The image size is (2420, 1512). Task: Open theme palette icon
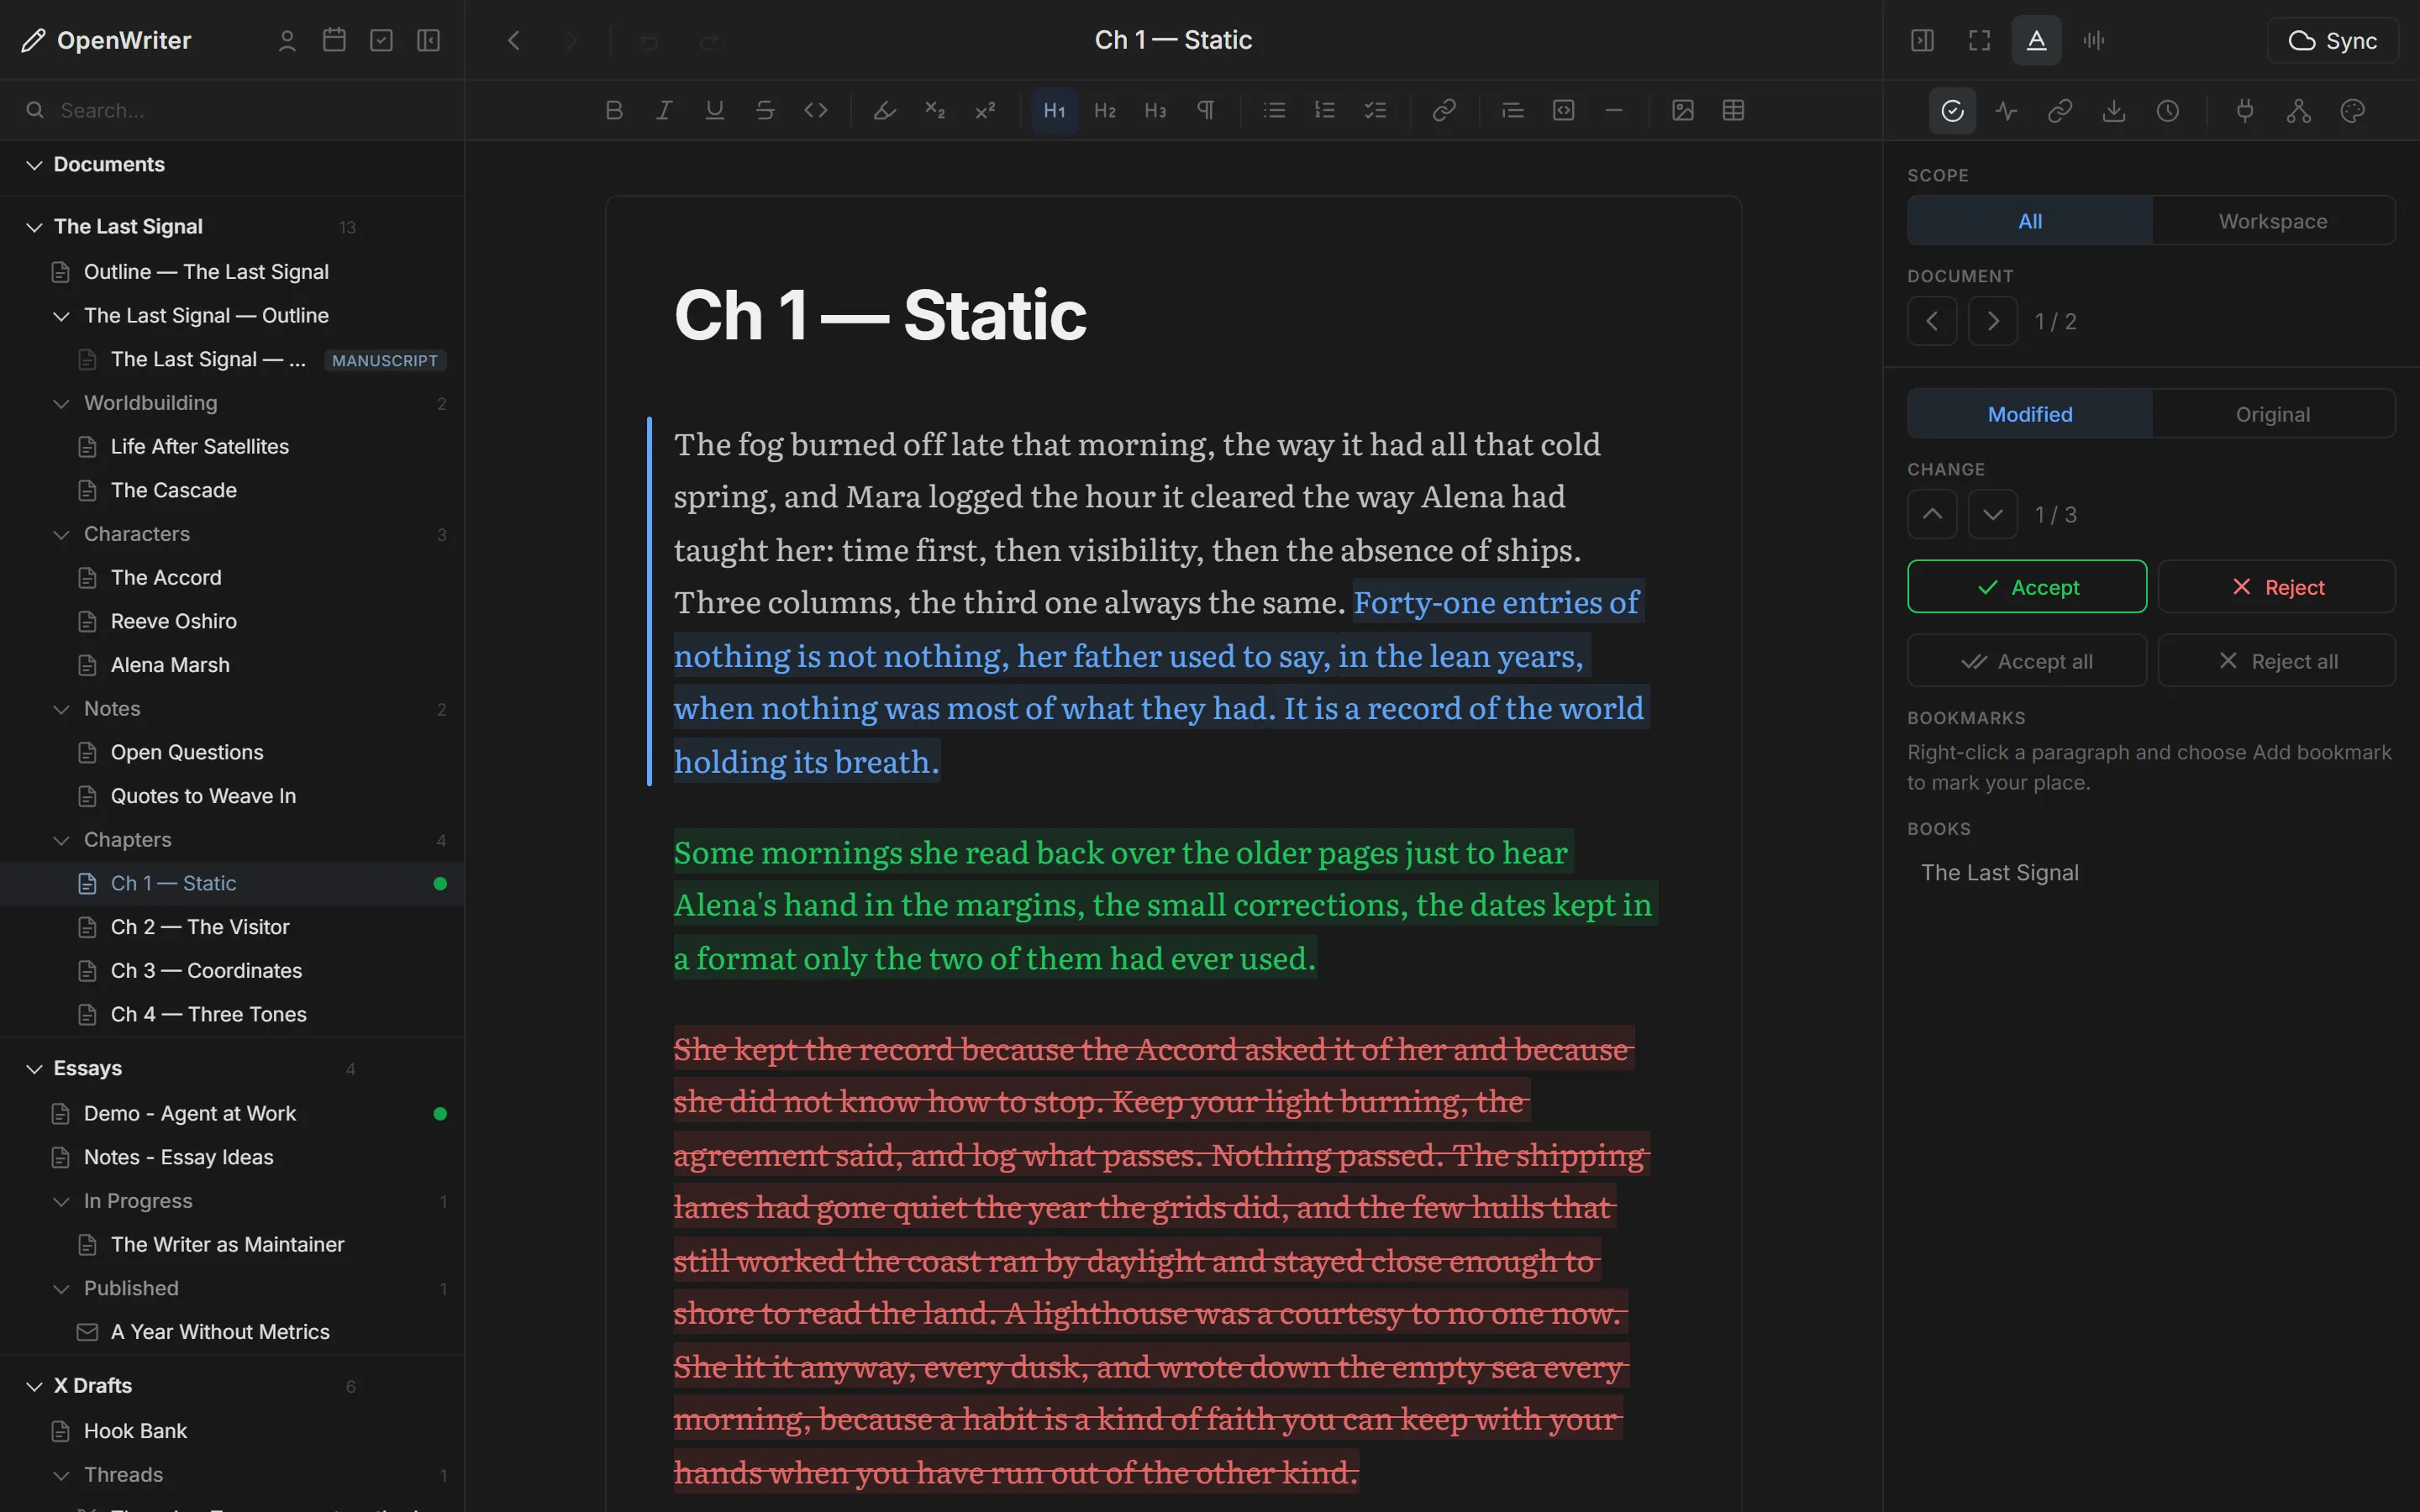point(2353,111)
